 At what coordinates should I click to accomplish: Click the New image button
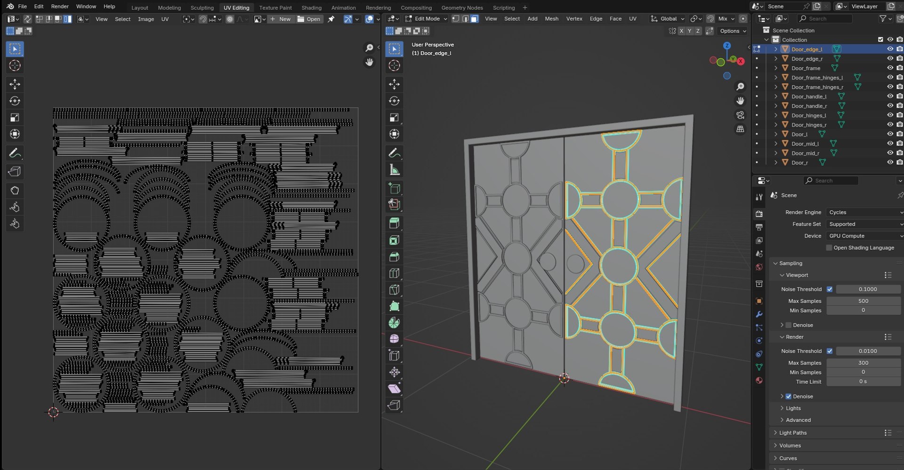point(281,19)
